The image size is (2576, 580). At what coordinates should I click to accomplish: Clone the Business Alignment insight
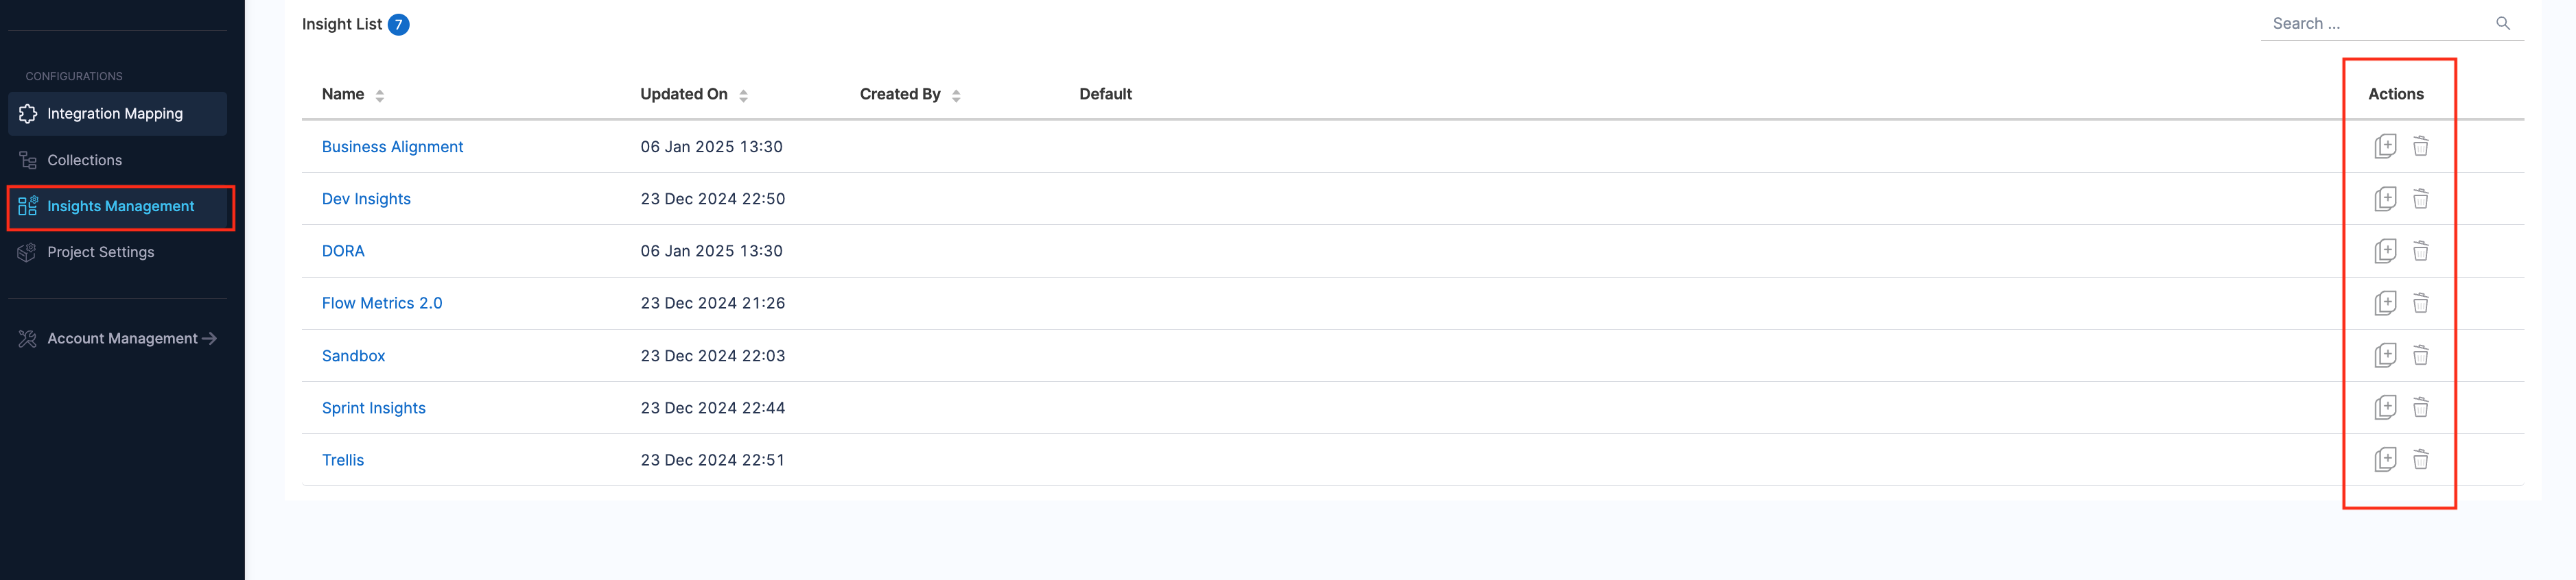[2385, 147]
